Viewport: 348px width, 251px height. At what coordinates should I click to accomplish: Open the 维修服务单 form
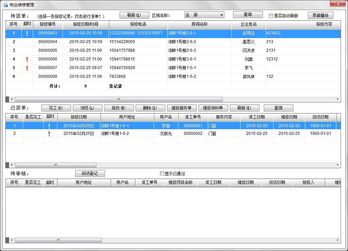[x=182, y=108]
